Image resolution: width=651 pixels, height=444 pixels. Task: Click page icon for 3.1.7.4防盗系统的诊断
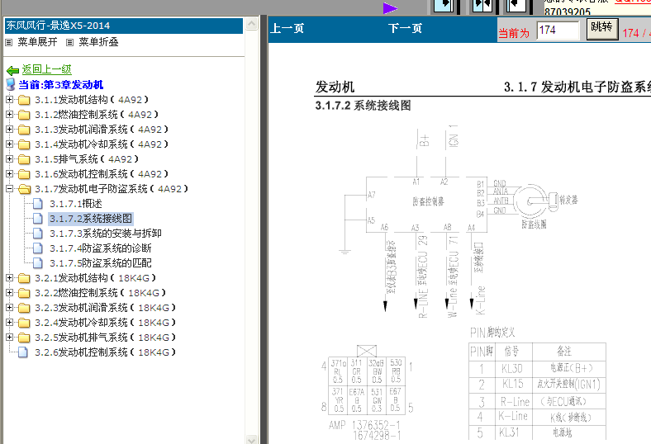coord(38,248)
